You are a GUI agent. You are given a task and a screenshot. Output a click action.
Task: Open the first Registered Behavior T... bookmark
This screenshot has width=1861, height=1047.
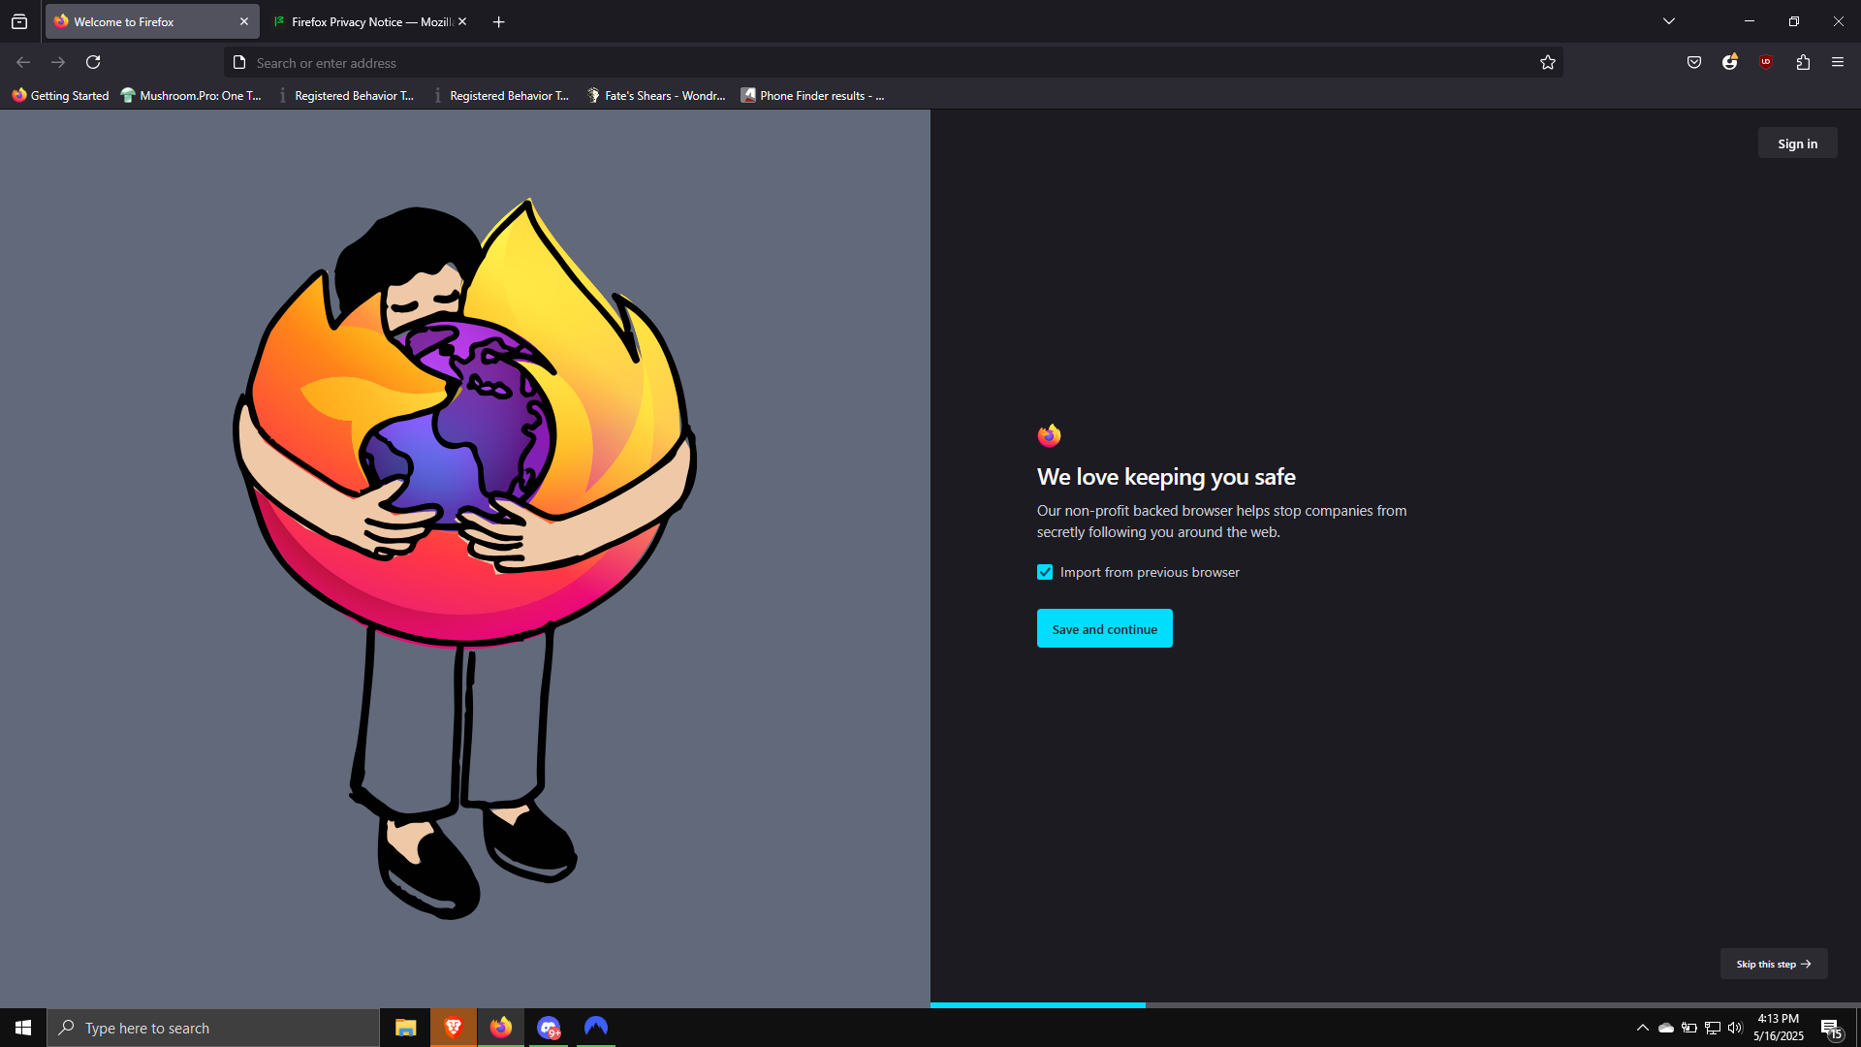pos(346,95)
